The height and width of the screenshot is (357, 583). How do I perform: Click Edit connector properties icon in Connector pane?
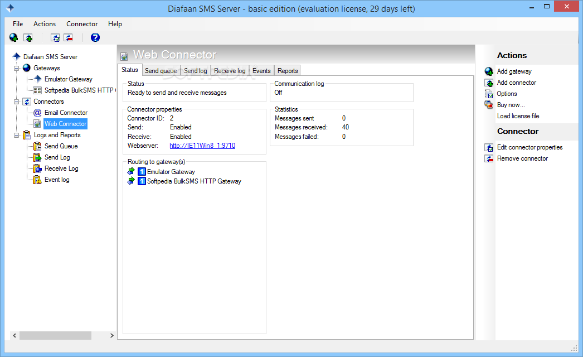[x=489, y=147]
